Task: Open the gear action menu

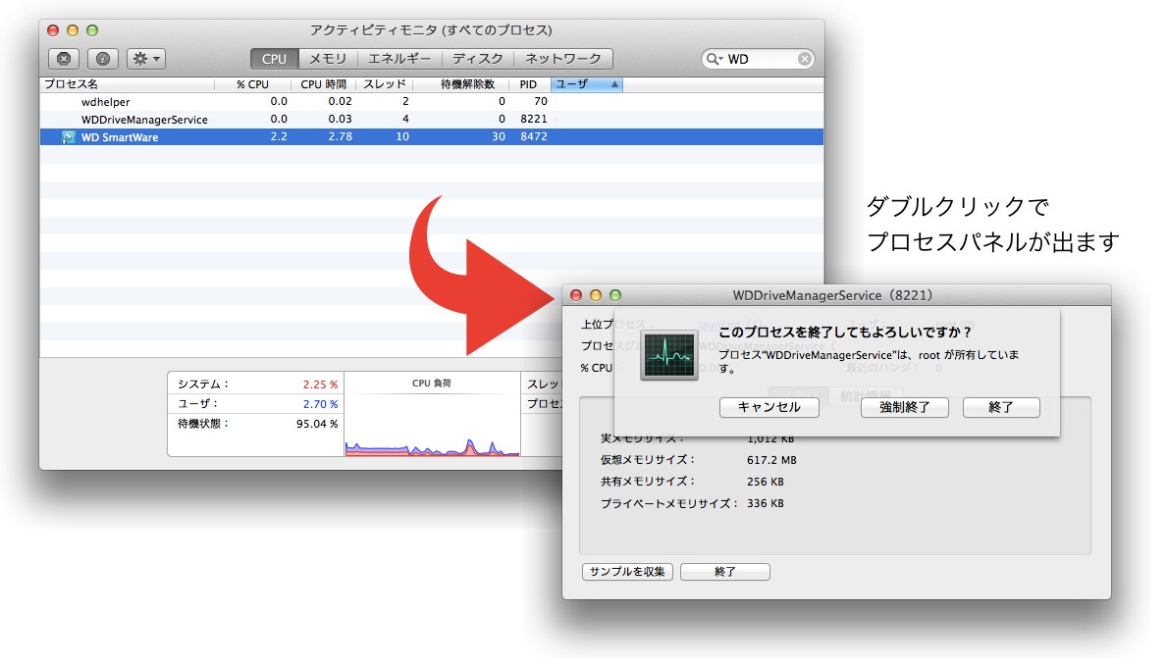Action: [x=146, y=59]
